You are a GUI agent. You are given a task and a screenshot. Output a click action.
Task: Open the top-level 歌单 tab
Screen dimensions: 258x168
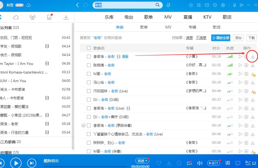coord(149,17)
